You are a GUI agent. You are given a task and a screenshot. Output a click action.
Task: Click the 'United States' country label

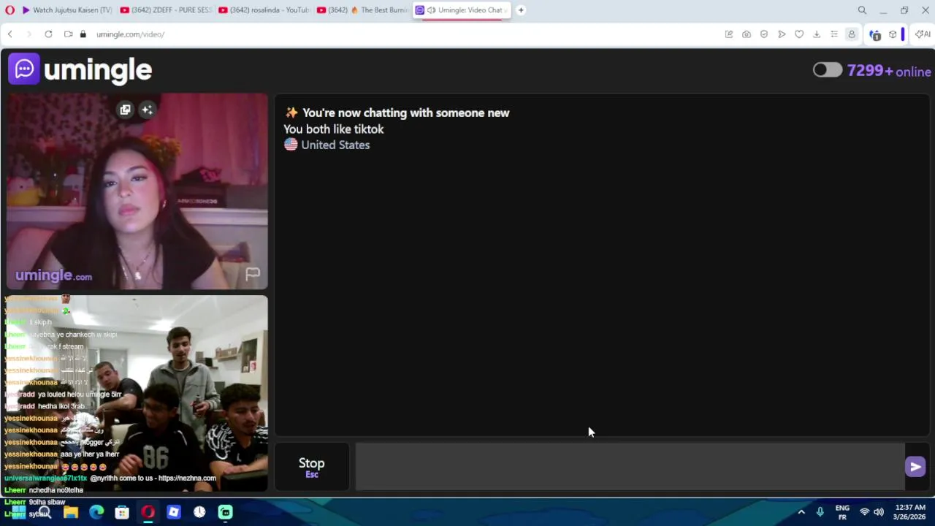335,145
